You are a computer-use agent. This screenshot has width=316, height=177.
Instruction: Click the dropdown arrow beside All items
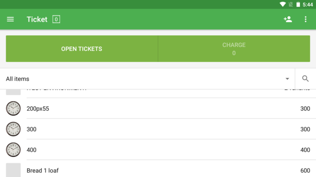pyautogui.click(x=287, y=79)
